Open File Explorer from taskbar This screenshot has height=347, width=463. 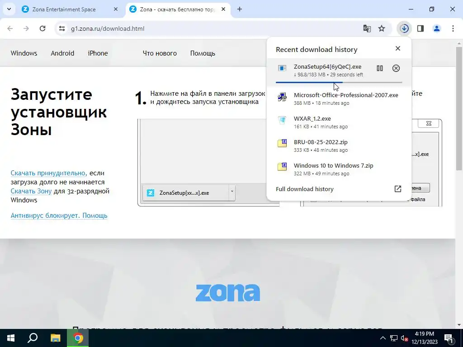55,338
